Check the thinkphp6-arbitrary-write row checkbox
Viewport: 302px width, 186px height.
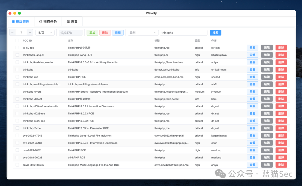(x=17, y=62)
